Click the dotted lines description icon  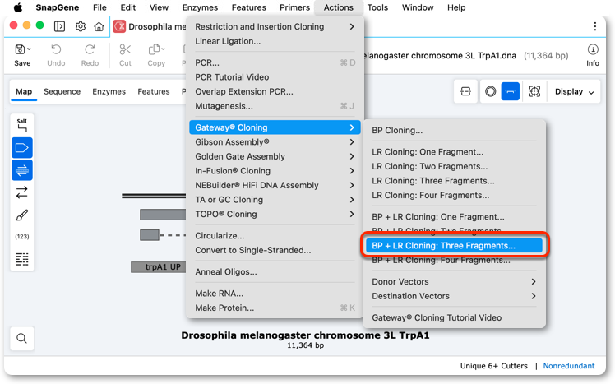(x=22, y=259)
